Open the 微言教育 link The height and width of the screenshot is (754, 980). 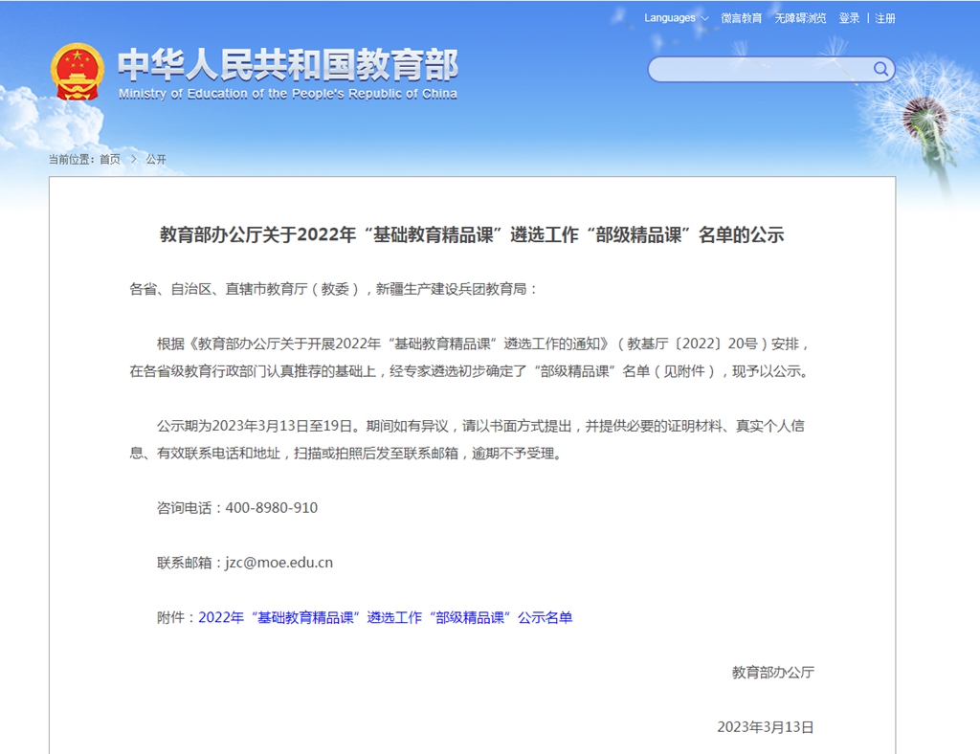(742, 18)
